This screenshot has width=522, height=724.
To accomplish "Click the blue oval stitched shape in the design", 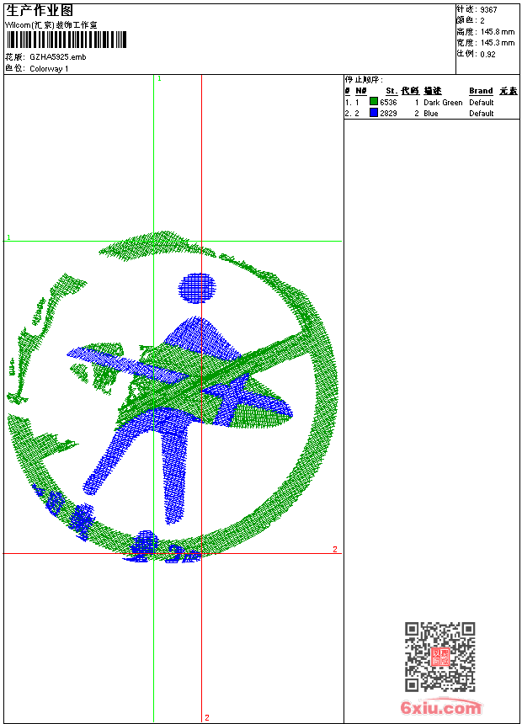I will point(197,287).
